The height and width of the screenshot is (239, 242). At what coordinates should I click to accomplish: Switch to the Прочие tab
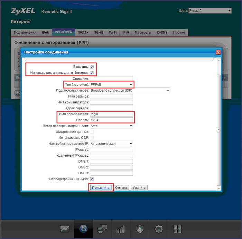coord(179,33)
